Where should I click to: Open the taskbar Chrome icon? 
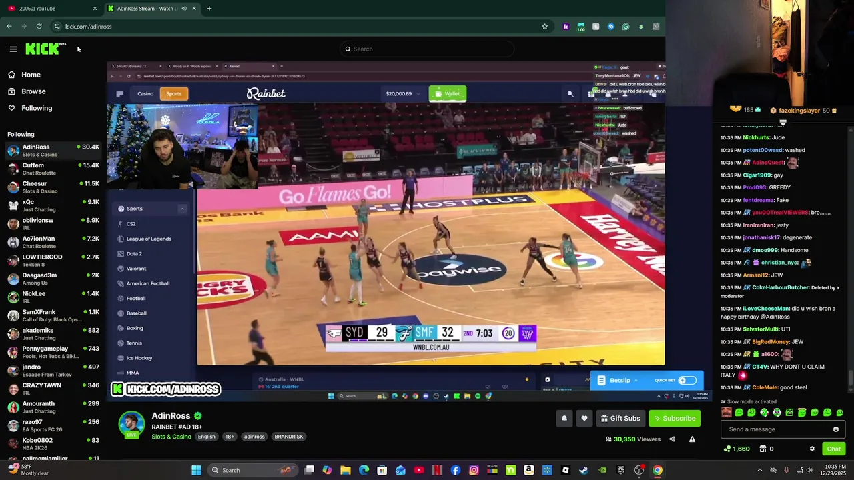pos(657,470)
